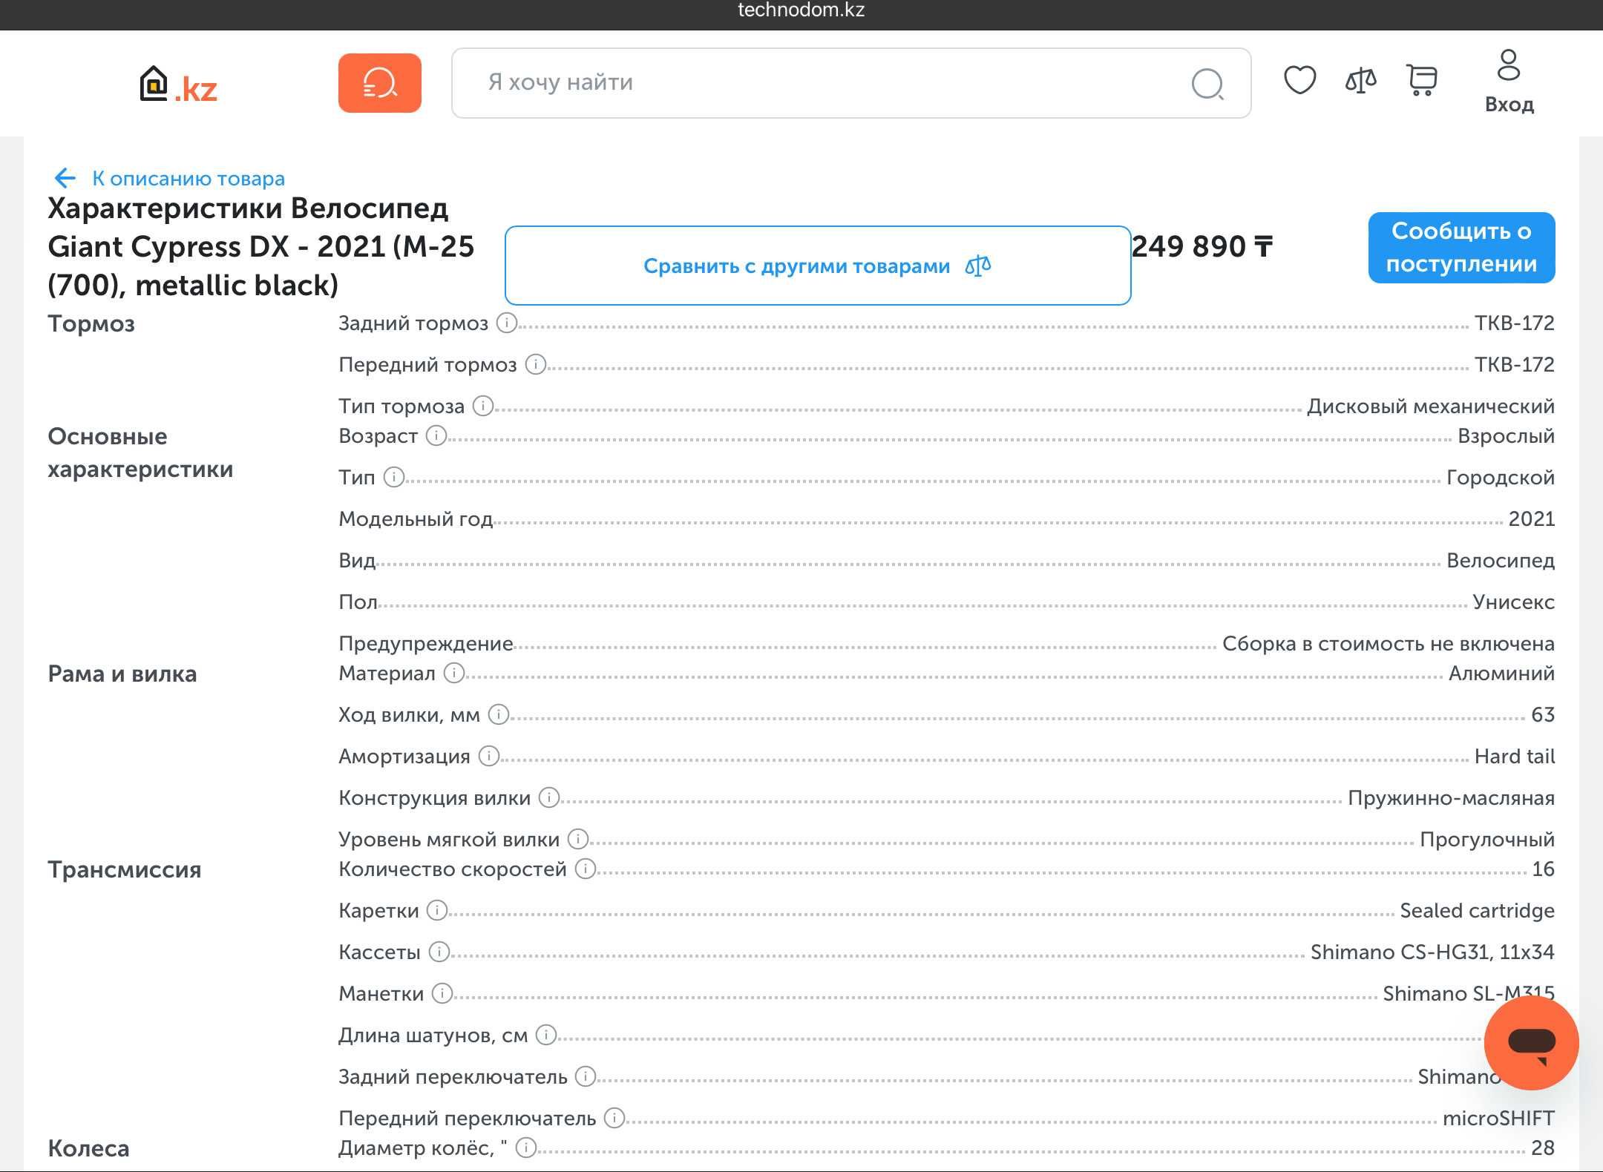Click value Взрослый

tap(1506, 435)
